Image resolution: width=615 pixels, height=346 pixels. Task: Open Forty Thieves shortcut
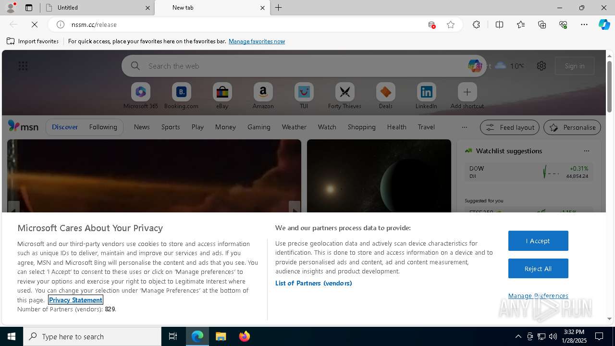(344, 96)
